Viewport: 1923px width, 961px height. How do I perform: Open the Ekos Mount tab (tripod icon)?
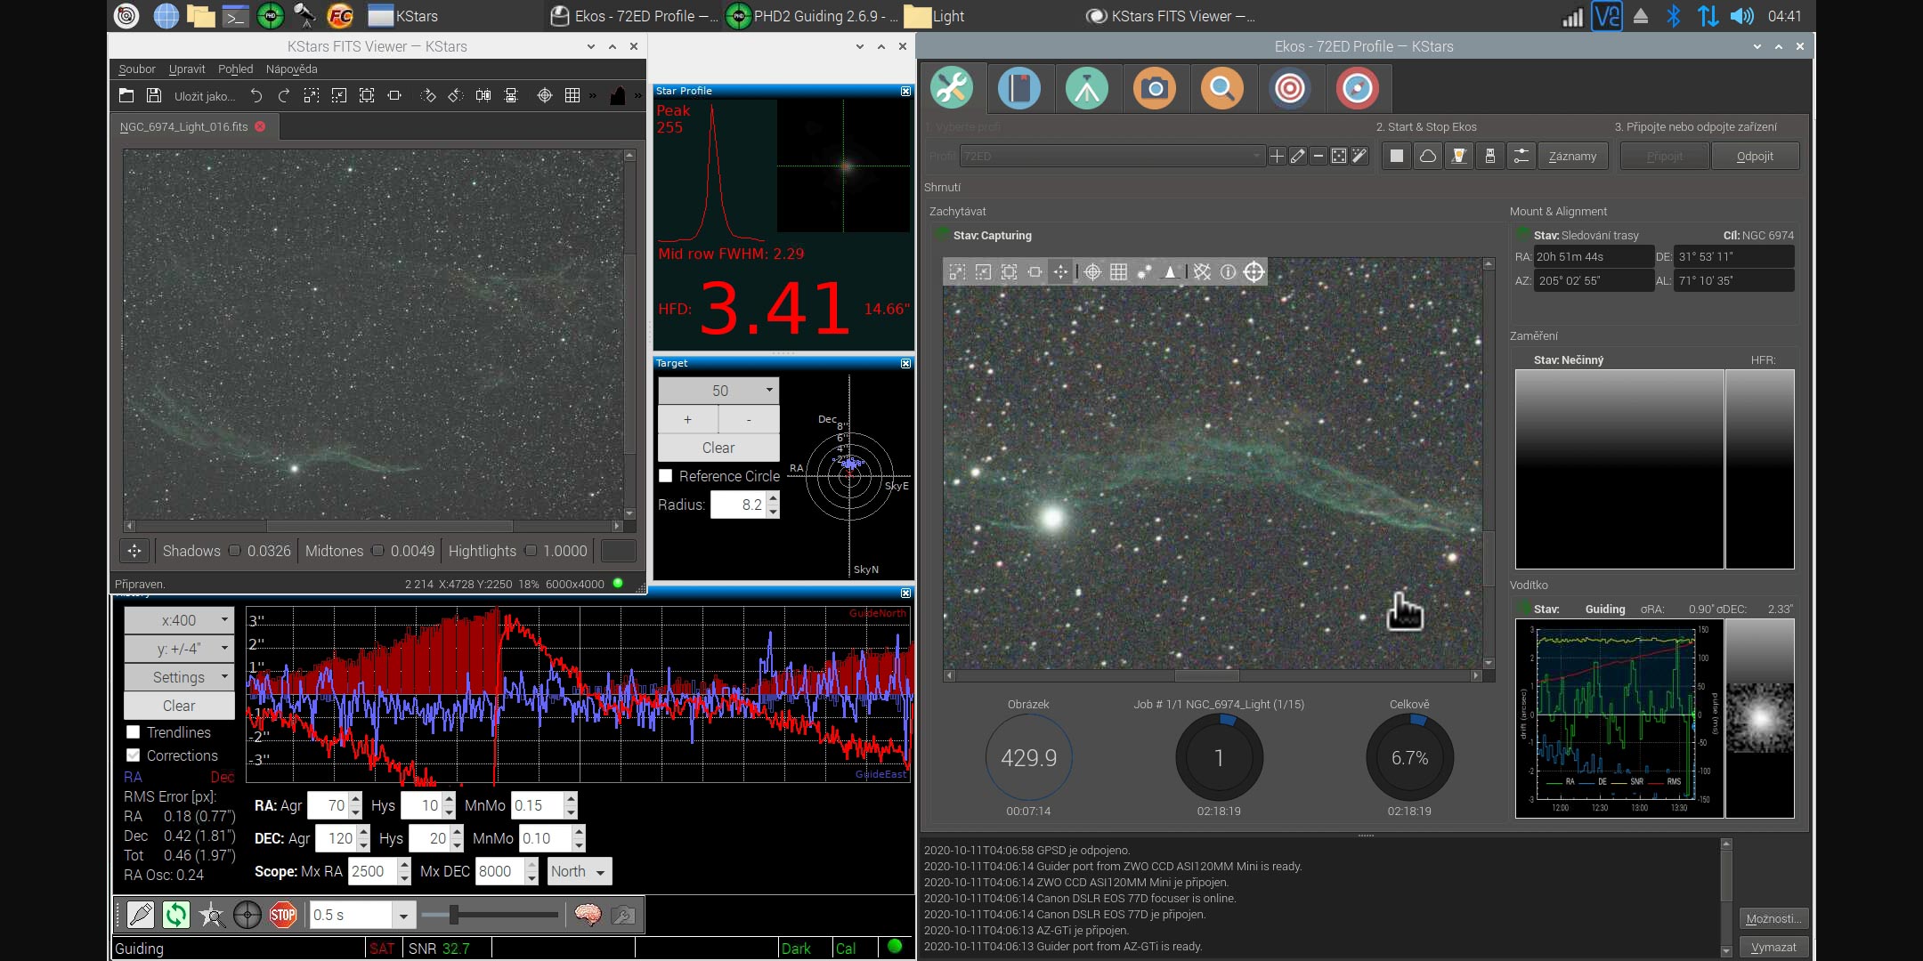[x=1087, y=88]
